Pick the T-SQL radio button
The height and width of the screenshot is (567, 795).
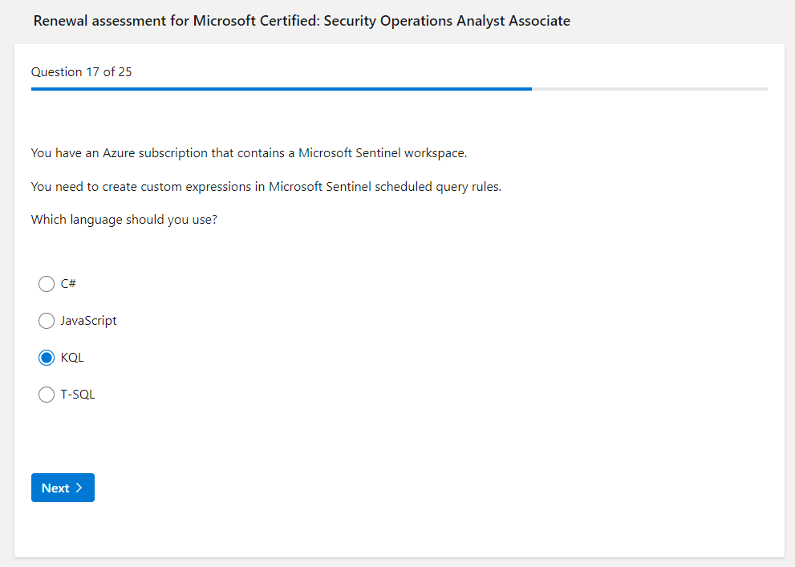point(47,395)
